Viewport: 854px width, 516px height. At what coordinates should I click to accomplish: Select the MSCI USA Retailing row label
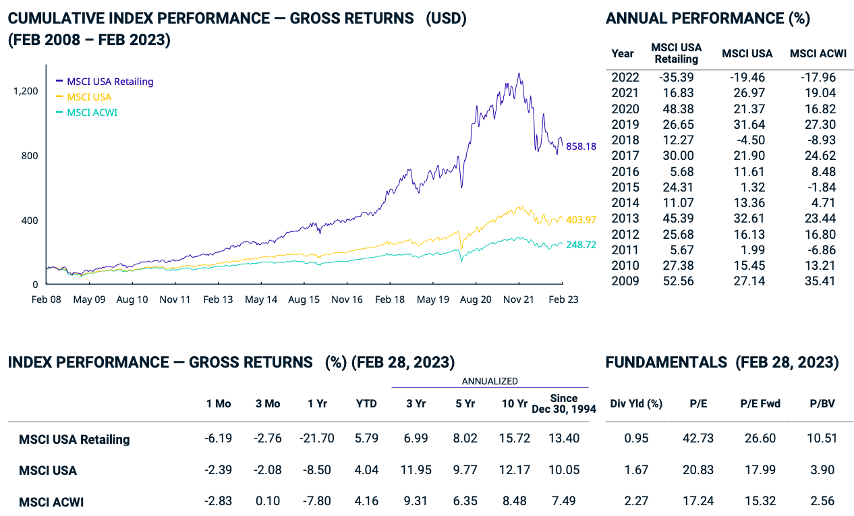pos(74,439)
